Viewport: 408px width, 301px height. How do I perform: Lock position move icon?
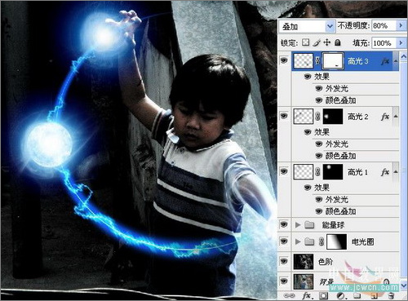(327, 42)
